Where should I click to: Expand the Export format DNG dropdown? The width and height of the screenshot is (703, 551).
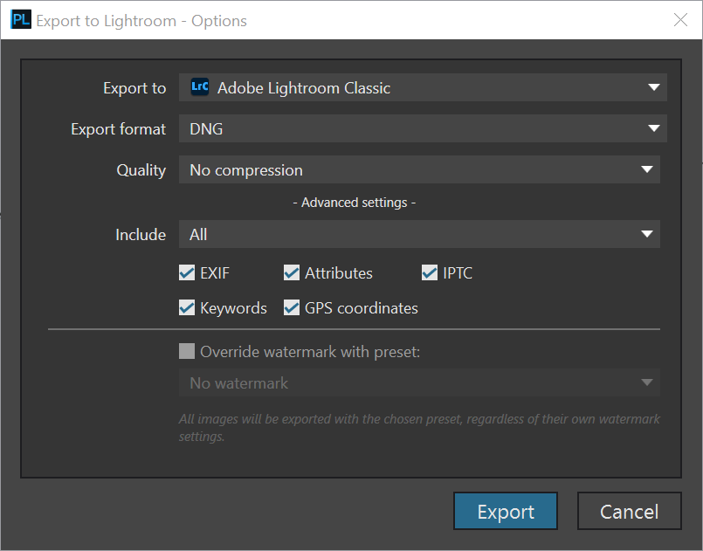tap(423, 128)
